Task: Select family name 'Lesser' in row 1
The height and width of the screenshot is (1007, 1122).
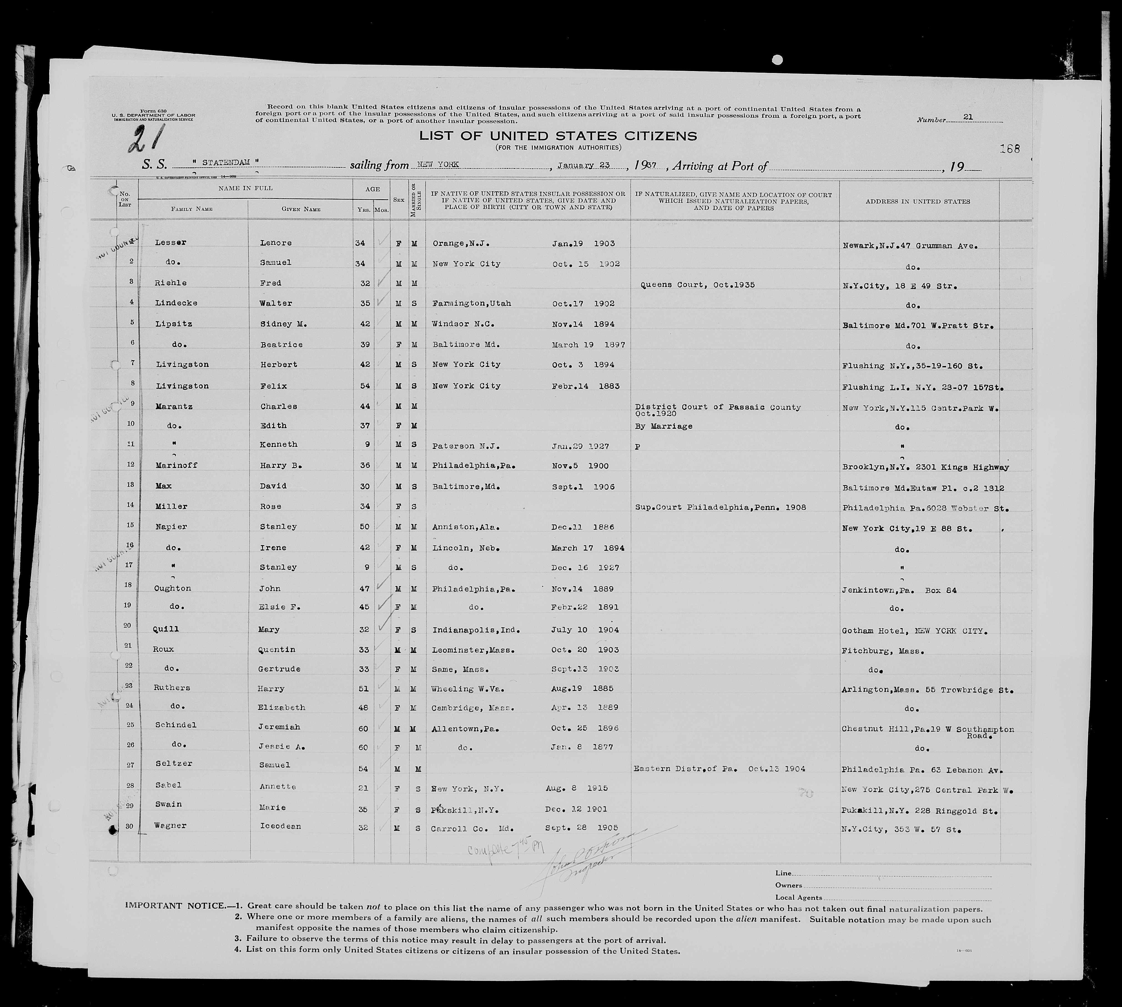Action: [170, 242]
